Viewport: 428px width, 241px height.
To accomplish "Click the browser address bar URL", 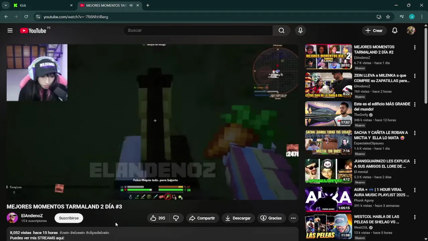I will tap(76, 17).
